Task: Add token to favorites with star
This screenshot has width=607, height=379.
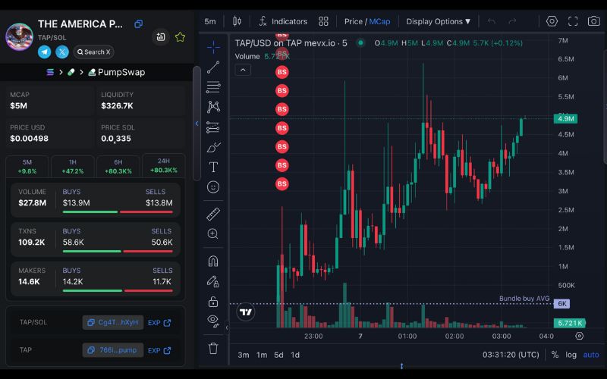Action: pos(180,37)
